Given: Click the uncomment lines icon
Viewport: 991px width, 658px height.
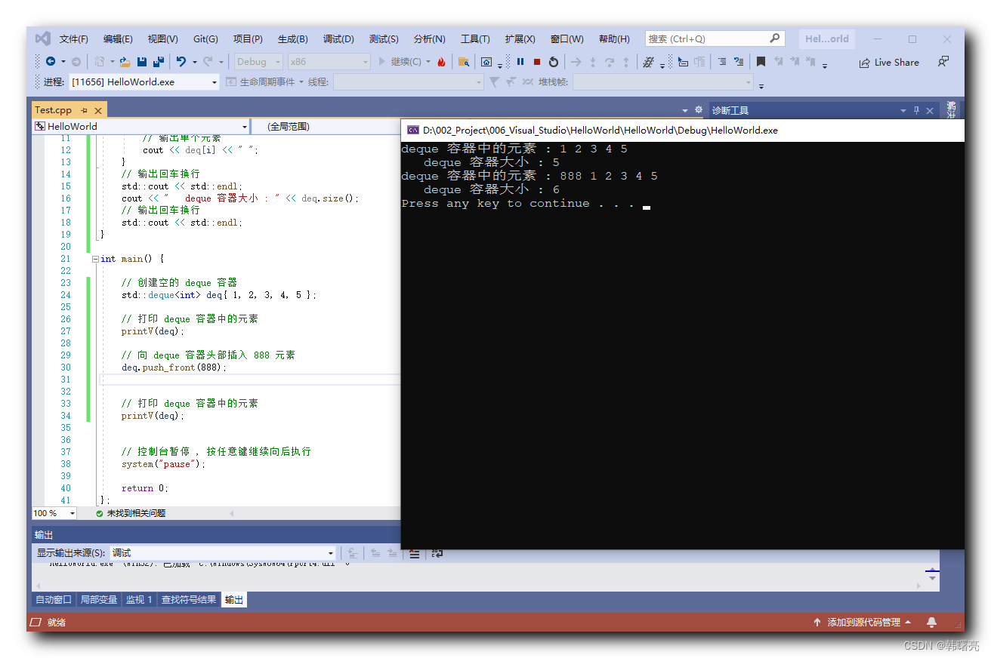Looking at the screenshot, I should pos(739,62).
